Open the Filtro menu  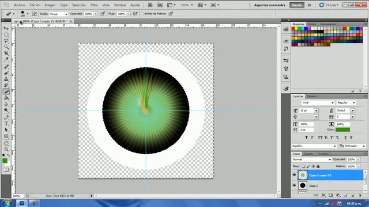(x=94, y=5)
